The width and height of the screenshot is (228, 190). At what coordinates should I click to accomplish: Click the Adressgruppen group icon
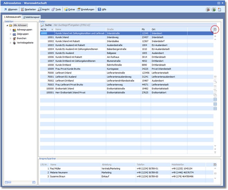coord(14,30)
